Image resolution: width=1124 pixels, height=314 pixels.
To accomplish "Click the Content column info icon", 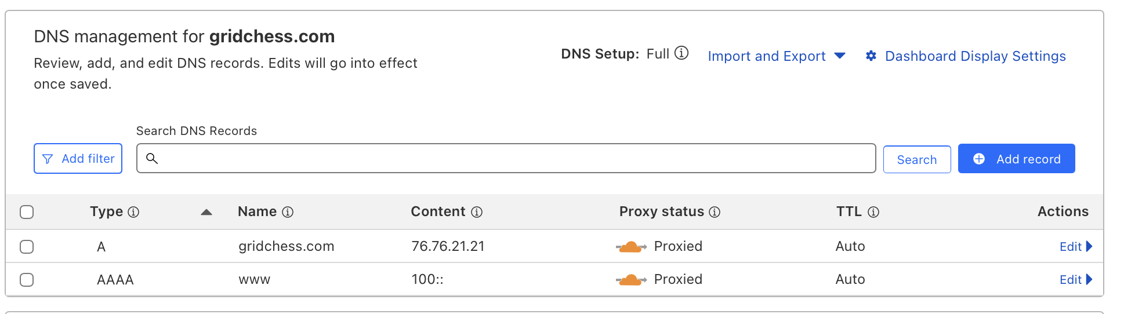I will click(x=477, y=212).
